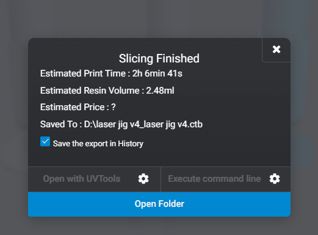The image size is (318, 235).
Task: Click Open with UVTools button
Action: (x=82, y=179)
